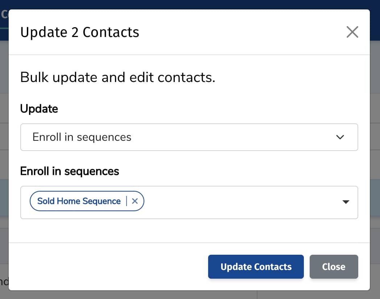Click the Update Contacts button
This screenshot has width=380, height=299.
point(256,267)
